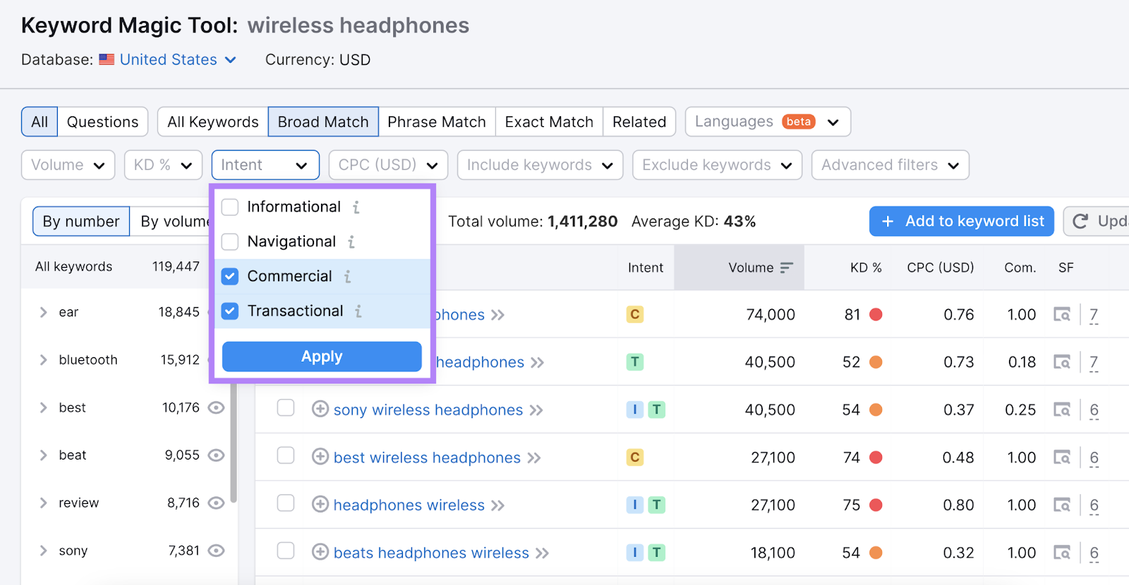The image size is (1129, 585).
Task: Select Exact Match tab
Action: click(549, 122)
